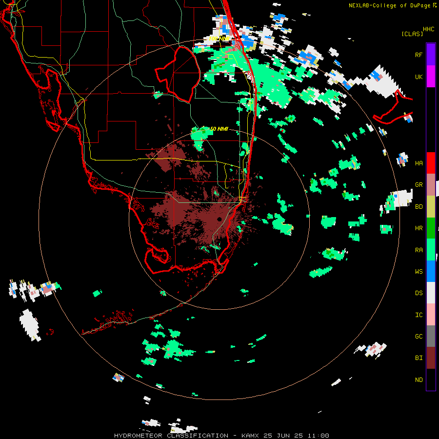Image resolution: width=439 pixels, height=439 pixels.
Task: Click the UK magenta legend swatch
Action: point(431,77)
